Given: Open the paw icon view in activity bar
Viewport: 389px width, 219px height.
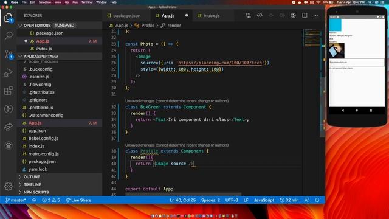Looking at the screenshot, I should coord(8,145).
